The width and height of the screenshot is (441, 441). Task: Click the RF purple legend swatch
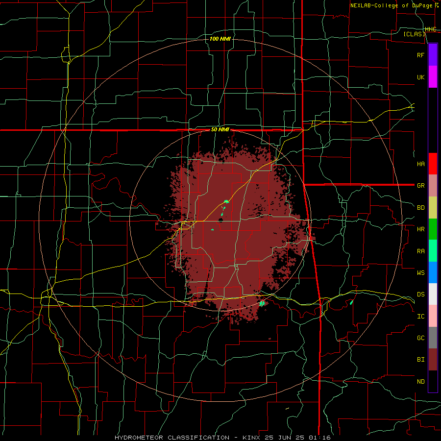tap(433, 55)
